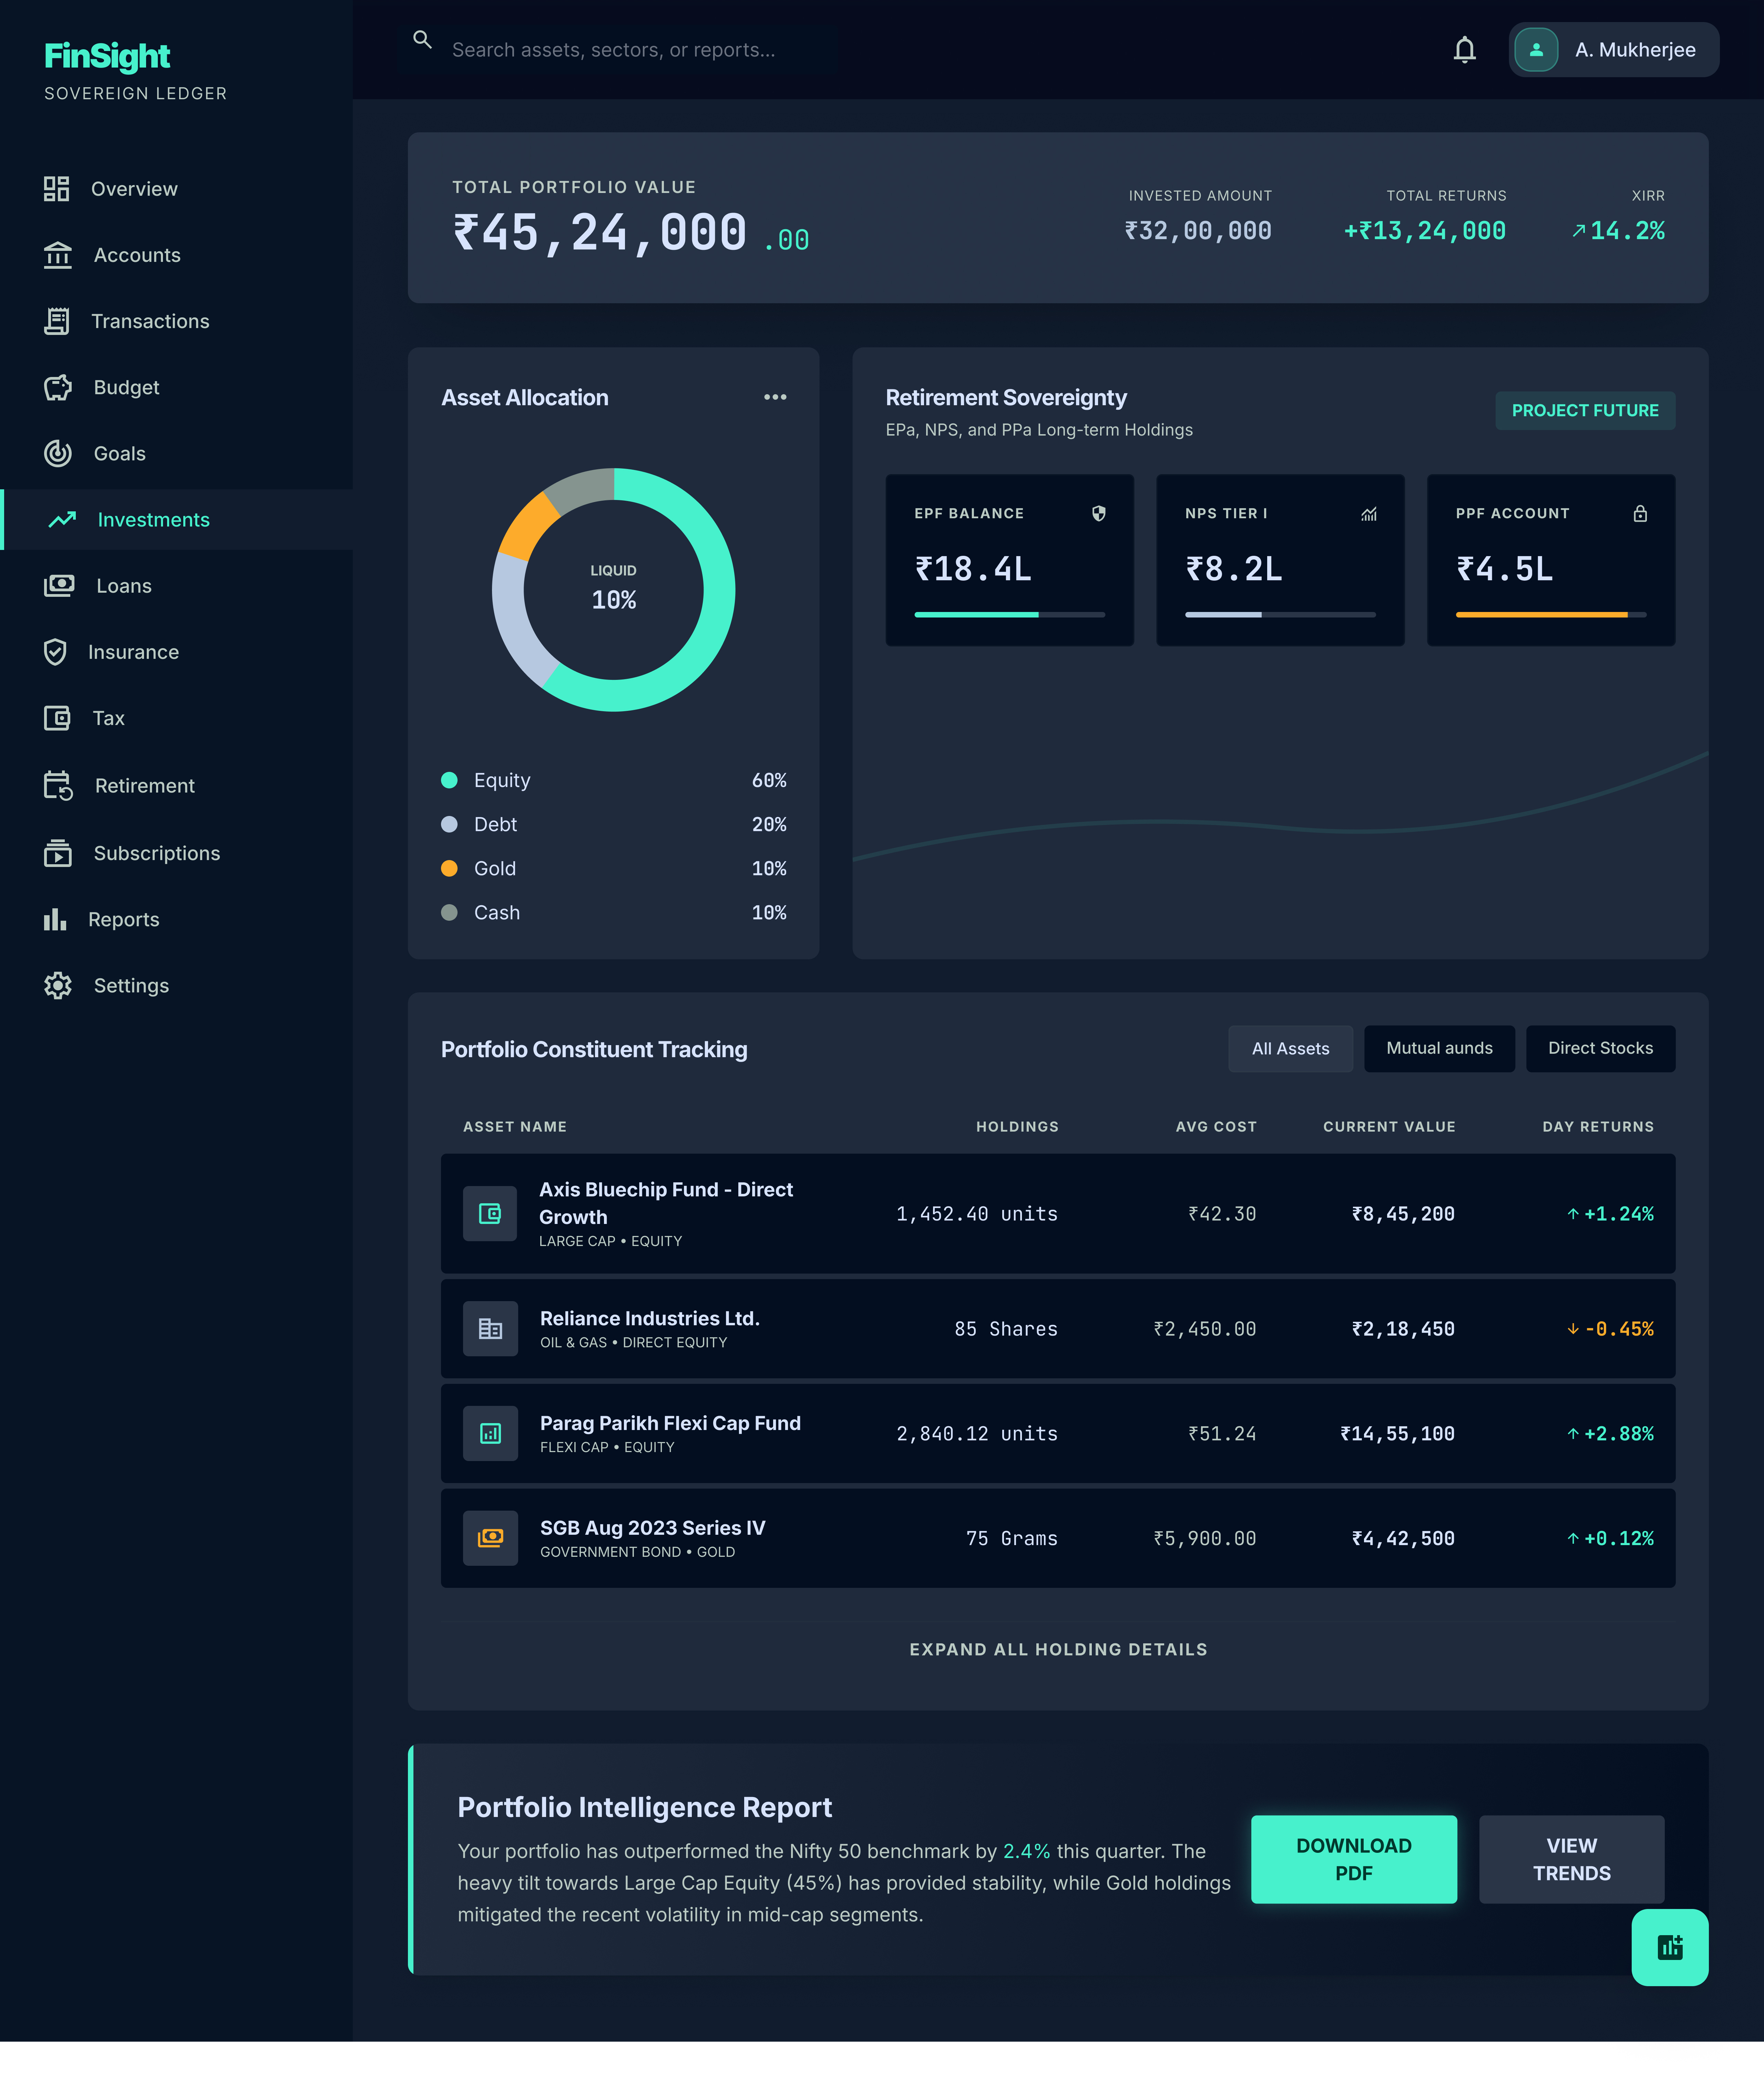Click the Loans cash icon

tap(59, 586)
